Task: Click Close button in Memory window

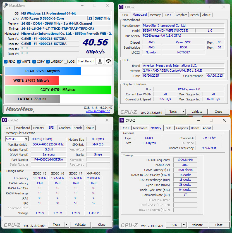Action: [x=219, y=225]
